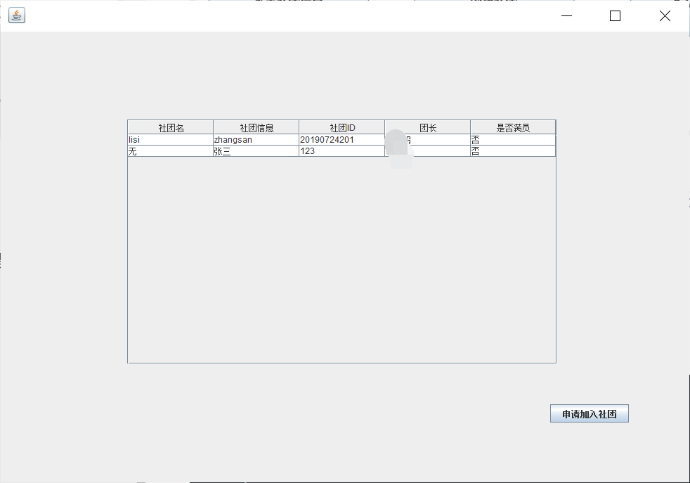Select the 无 club name cell
This screenshot has width=690, height=483.
tap(170, 151)
